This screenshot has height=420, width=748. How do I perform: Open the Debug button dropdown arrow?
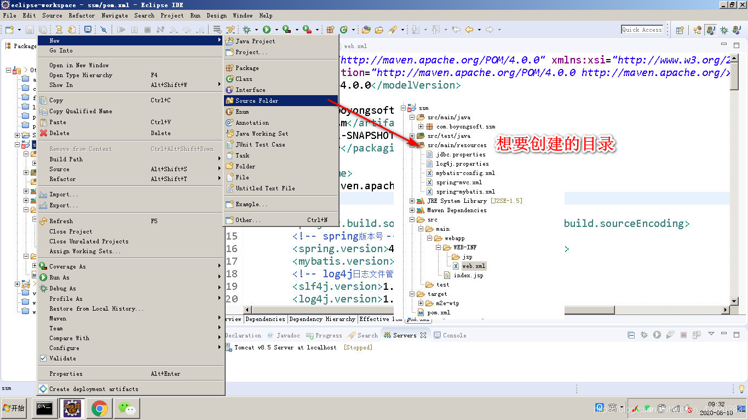coord(256,30)
